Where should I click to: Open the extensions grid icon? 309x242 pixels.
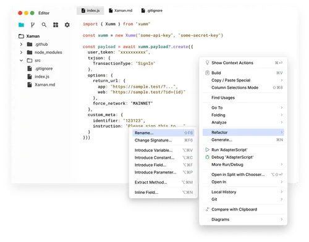pyautogui.click(x=56, y=25)
